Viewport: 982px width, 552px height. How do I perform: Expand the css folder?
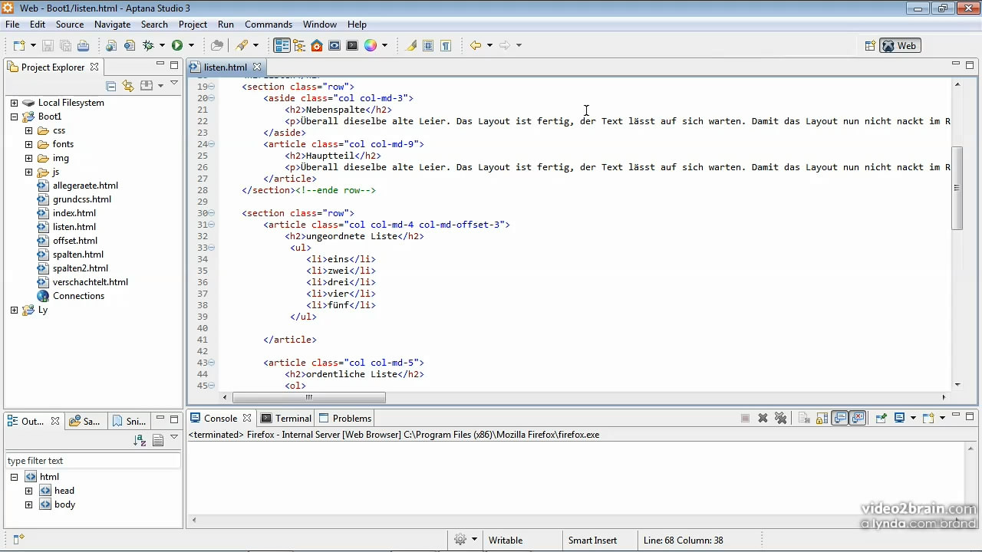pos(28,130)
